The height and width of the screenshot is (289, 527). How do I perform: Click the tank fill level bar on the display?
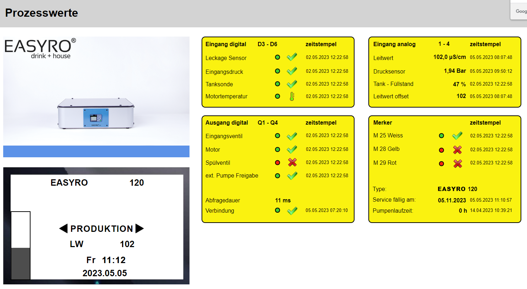tap(21, 246)
